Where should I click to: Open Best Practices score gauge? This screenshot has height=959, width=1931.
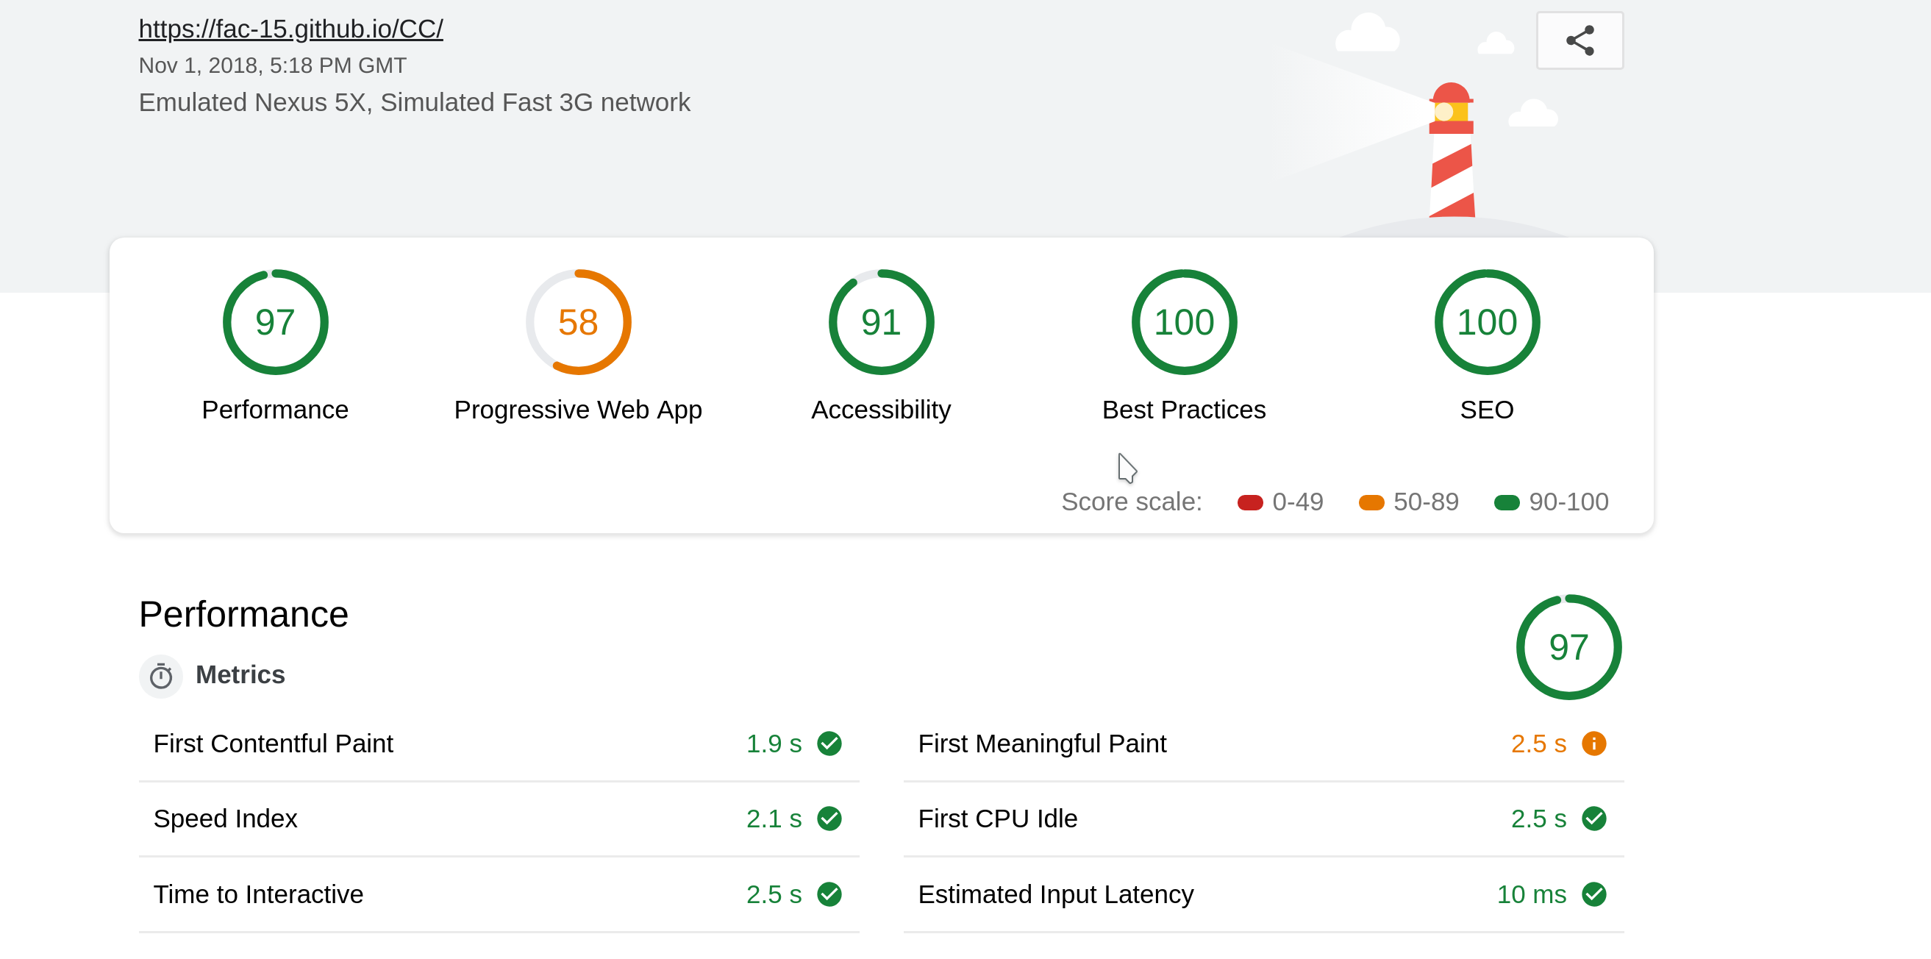[x=1184, y=322]
